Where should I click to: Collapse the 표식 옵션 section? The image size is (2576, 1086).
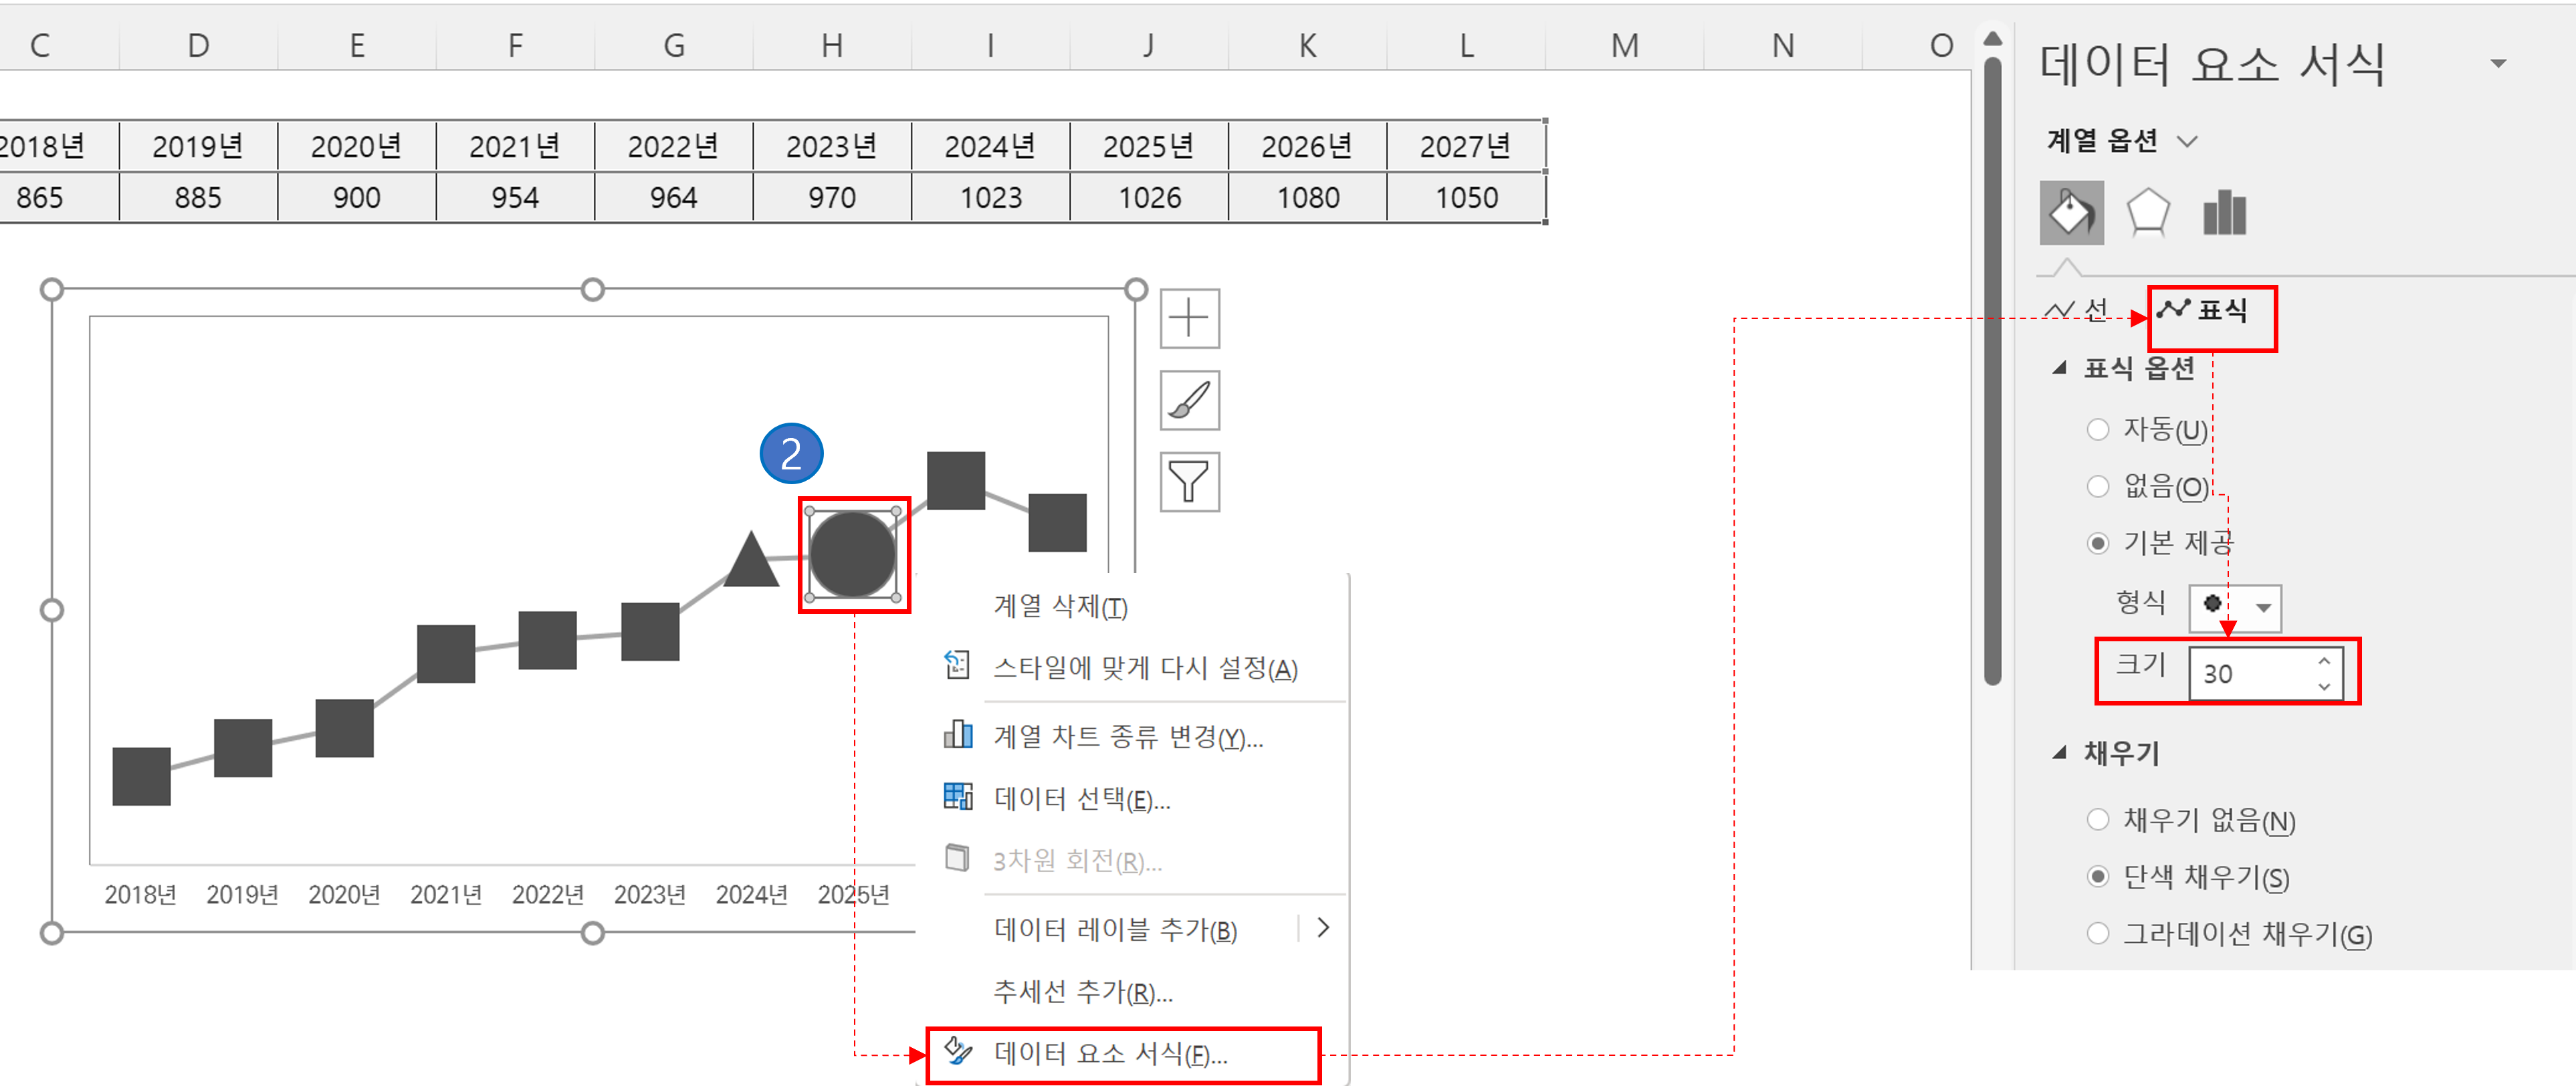pyautogui.click(x=2059, y=368)
